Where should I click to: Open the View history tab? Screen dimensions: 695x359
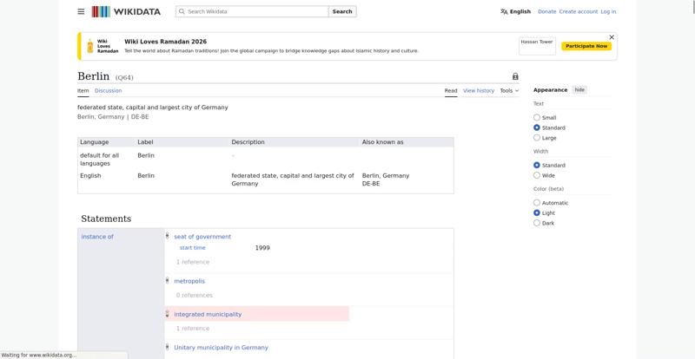478,90
